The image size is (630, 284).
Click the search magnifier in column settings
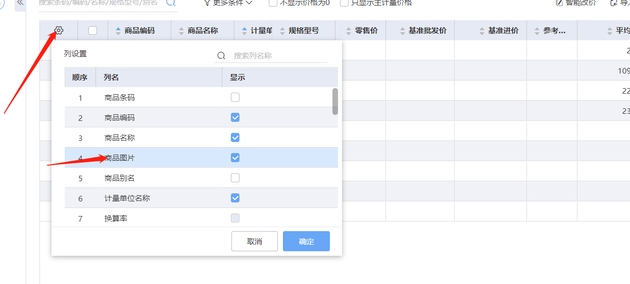tap(221, 56)
